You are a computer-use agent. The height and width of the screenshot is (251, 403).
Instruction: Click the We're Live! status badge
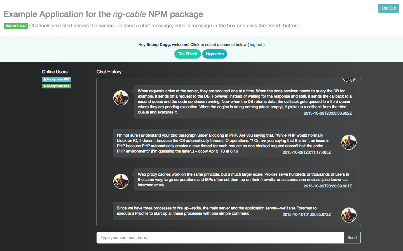point(16,26)
